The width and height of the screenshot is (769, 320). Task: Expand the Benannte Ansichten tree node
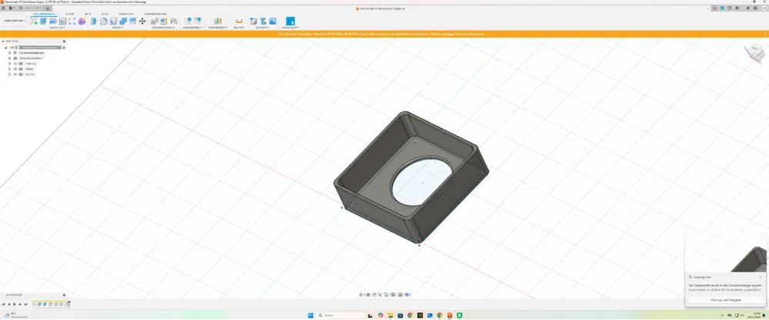[x=9, y=58]
